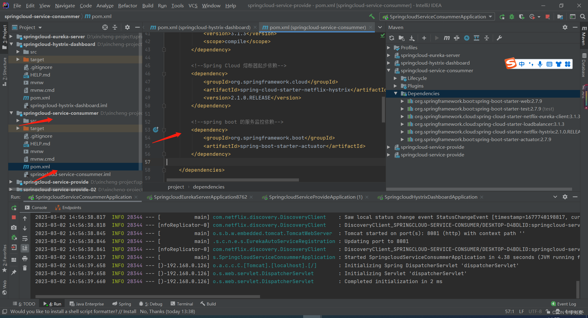
Task: Click Dump Threads camera icon in Run panel
Action: click(x=14, y=227)
